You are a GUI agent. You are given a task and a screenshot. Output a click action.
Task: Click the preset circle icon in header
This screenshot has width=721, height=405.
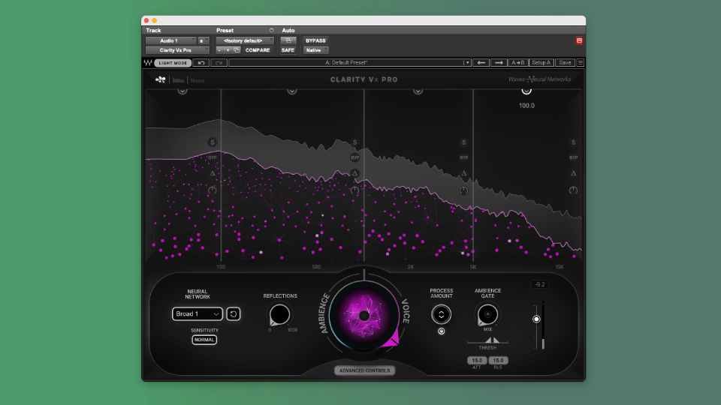point(271,30)
